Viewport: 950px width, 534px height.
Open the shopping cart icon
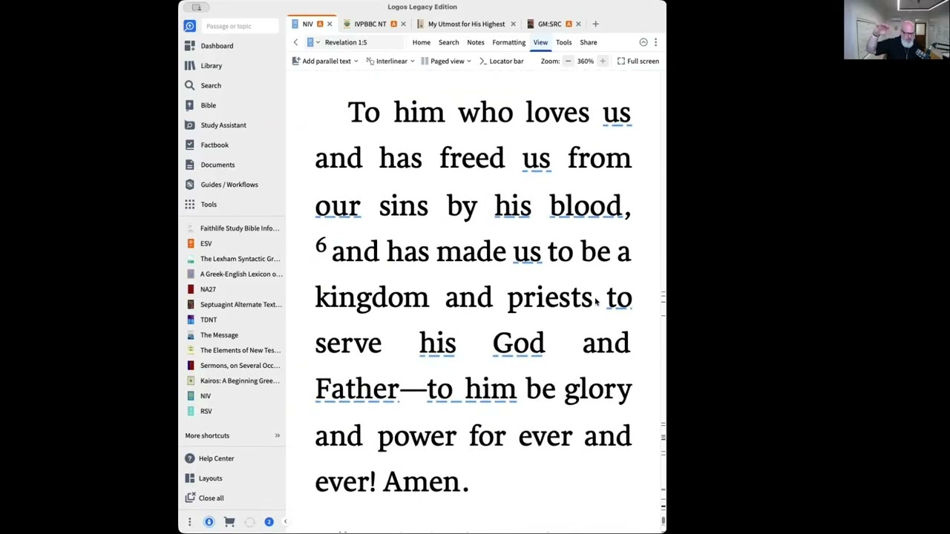229,522
